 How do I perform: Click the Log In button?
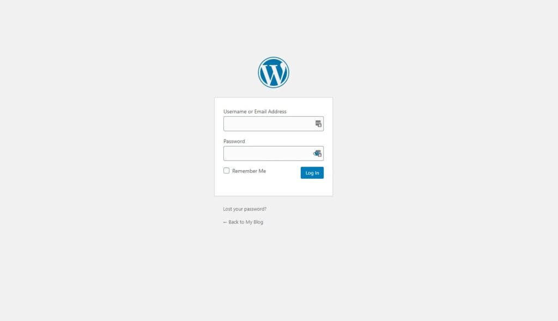[312, 173]
